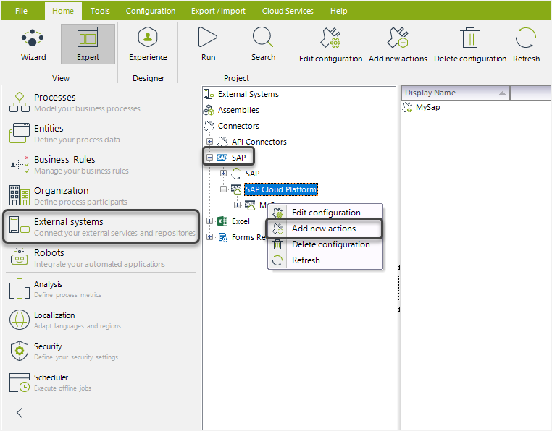Switch to the Configuration ribbon tab

pyautogui.click(x=151, y=11)
